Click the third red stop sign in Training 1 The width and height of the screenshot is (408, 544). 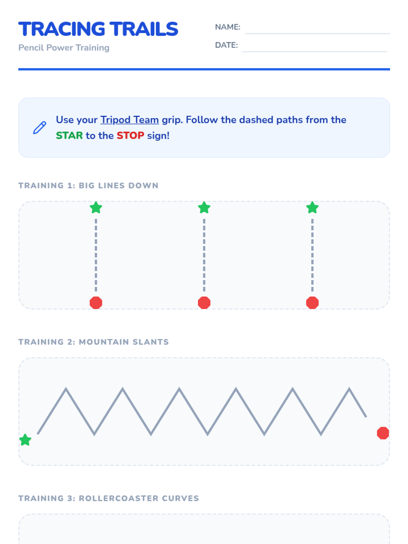(x=312, y=303)
